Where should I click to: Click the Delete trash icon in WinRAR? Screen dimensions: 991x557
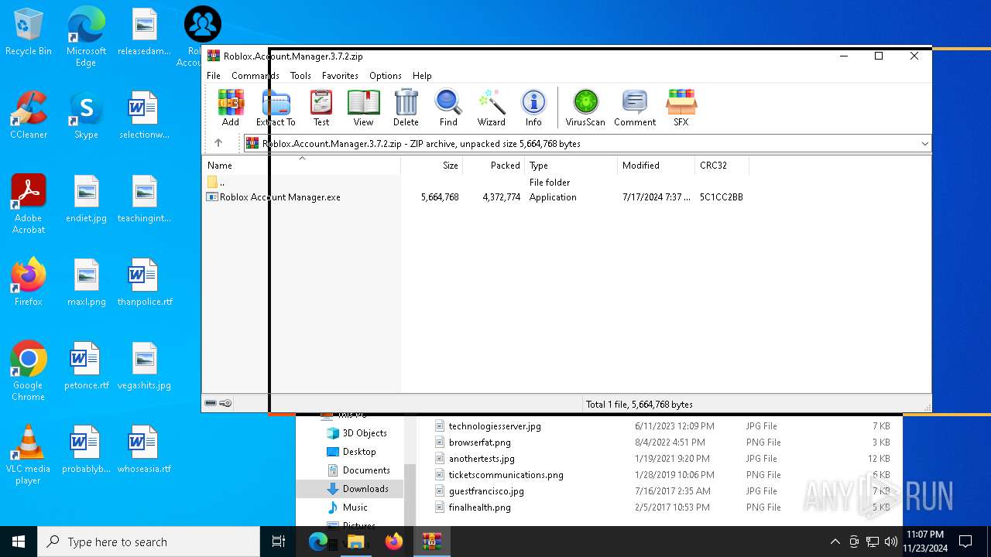[x=406, y=108]
